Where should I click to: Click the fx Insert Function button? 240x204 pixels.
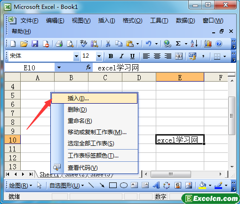[88, 68]
